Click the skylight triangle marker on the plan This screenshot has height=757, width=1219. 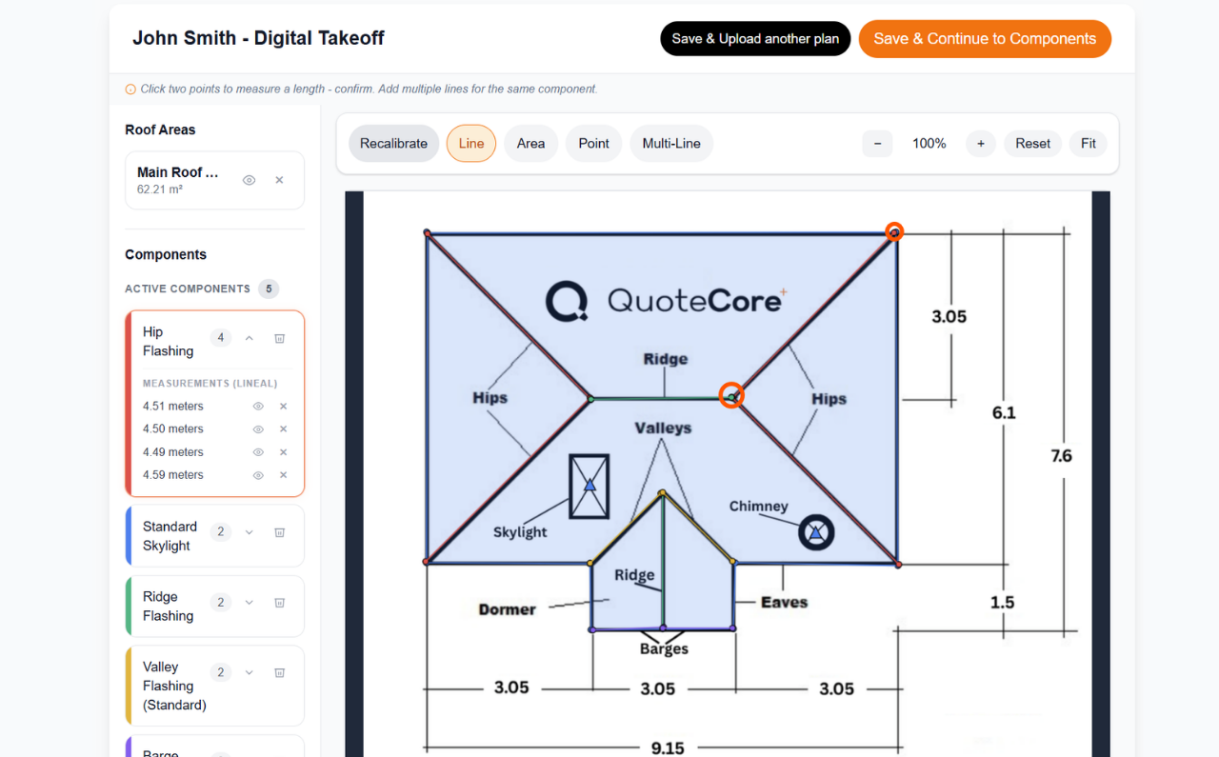click(590, 485)
